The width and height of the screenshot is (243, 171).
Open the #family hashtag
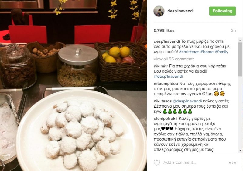click(x=221, y=52)
